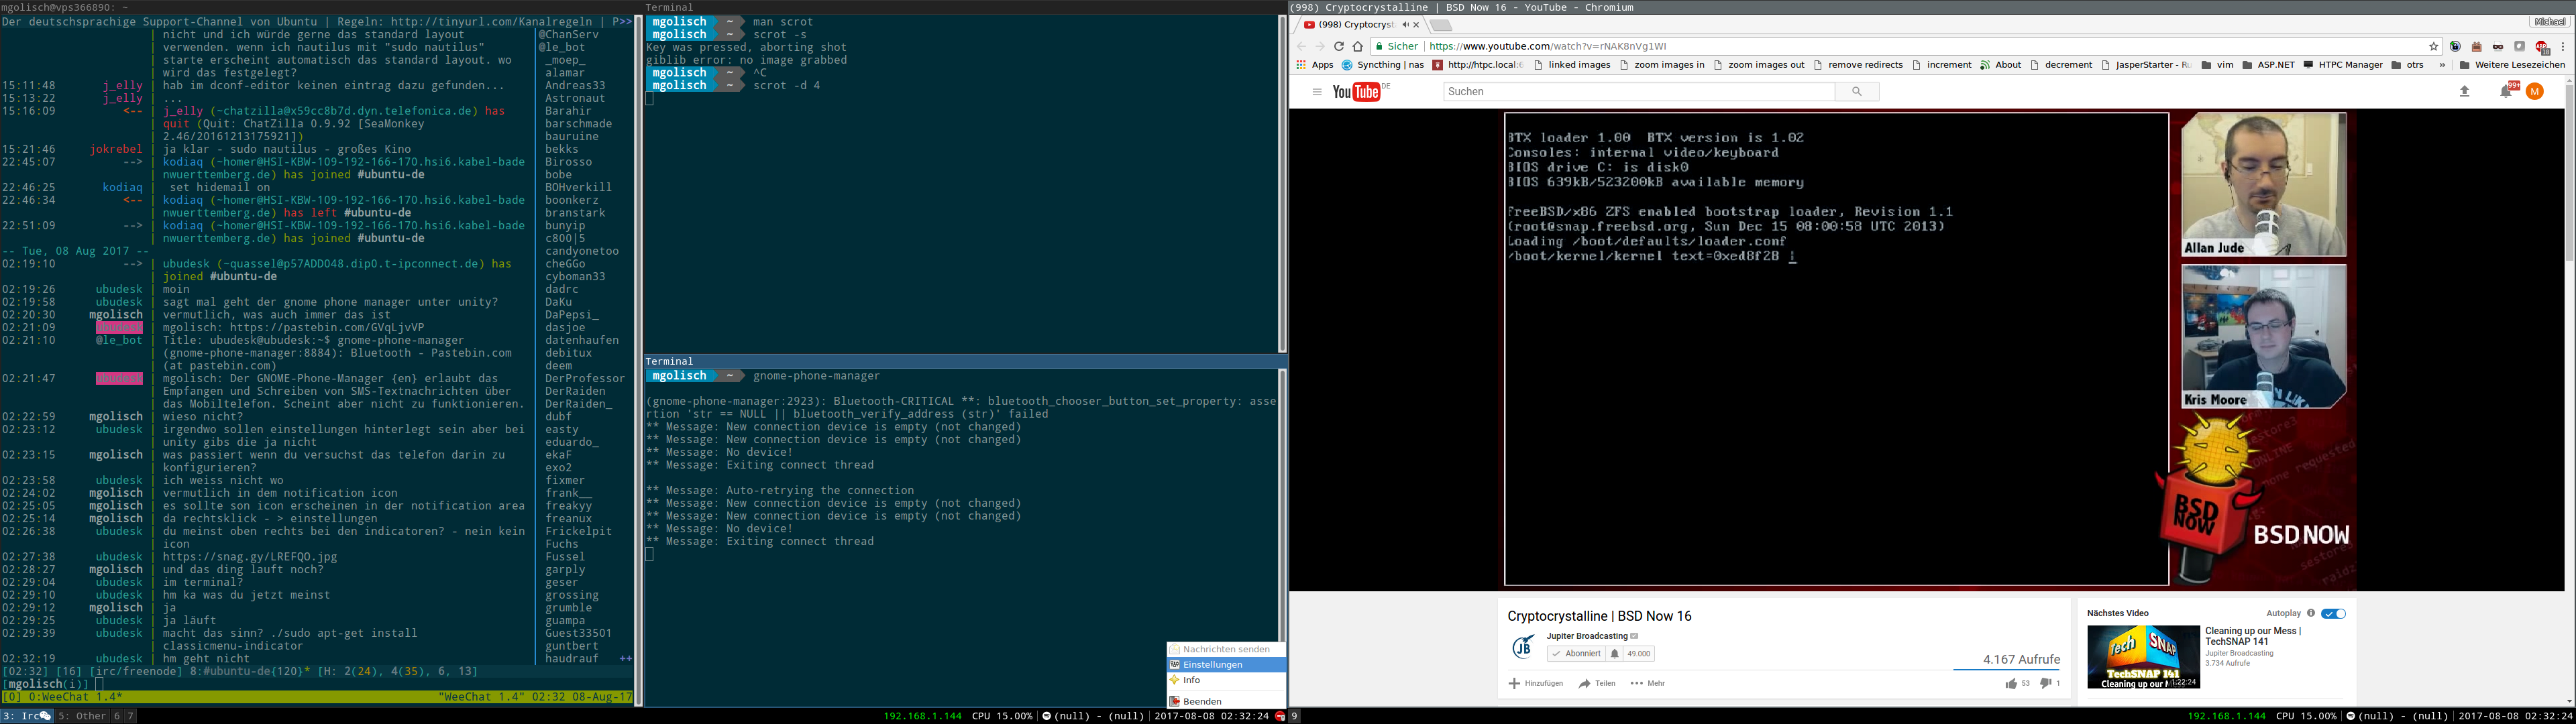Dislike the video with thumbs down
Image resolution: width=2576 pixels, height=724 pixels.
[x=2045, y=684]
